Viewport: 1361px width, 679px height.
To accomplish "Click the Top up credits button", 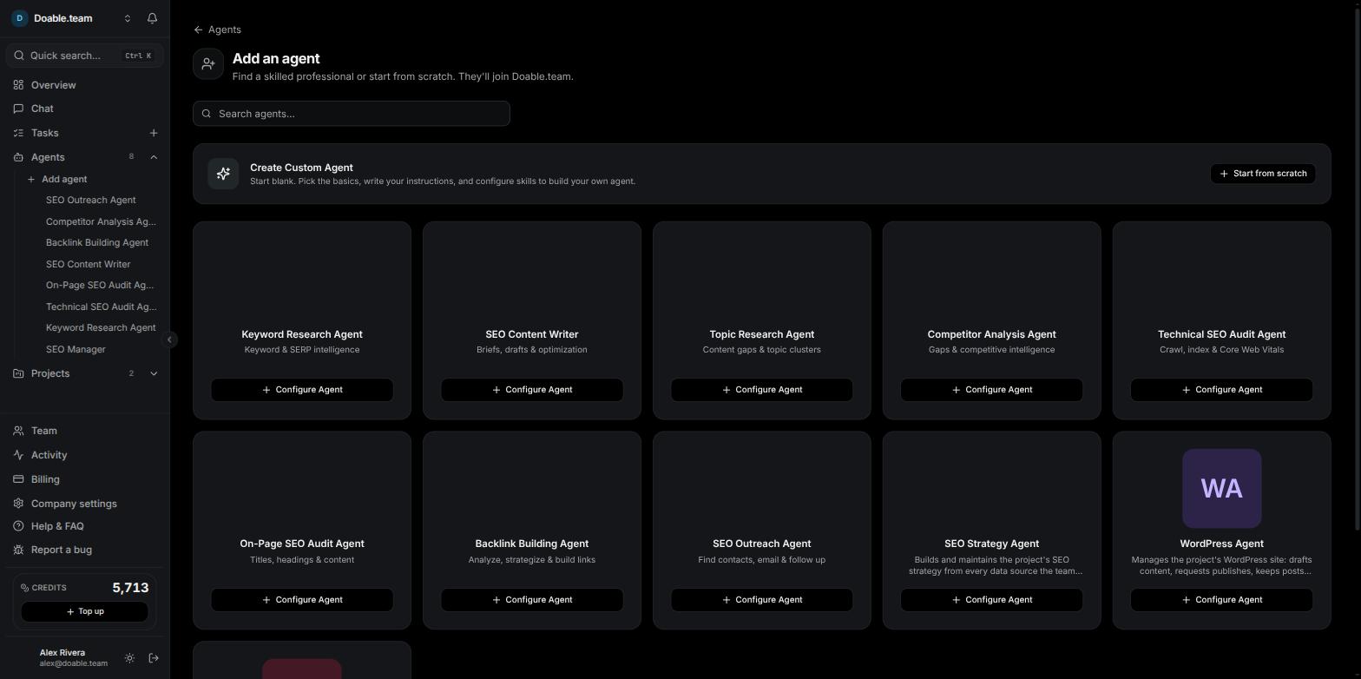I will 84,611.
